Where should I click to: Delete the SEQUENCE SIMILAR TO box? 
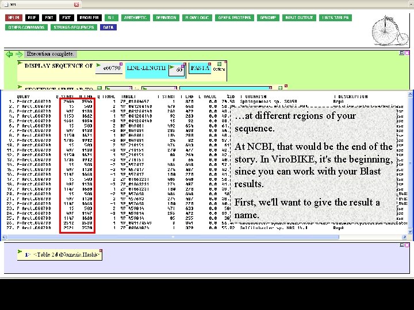pyautogui.click(x=286, y=86)
